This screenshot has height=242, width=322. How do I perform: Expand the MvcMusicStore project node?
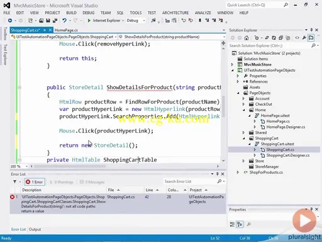tap(232, 64)
